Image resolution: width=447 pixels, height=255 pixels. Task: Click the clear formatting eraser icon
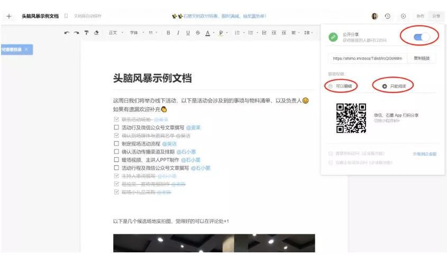pos(96,33)
